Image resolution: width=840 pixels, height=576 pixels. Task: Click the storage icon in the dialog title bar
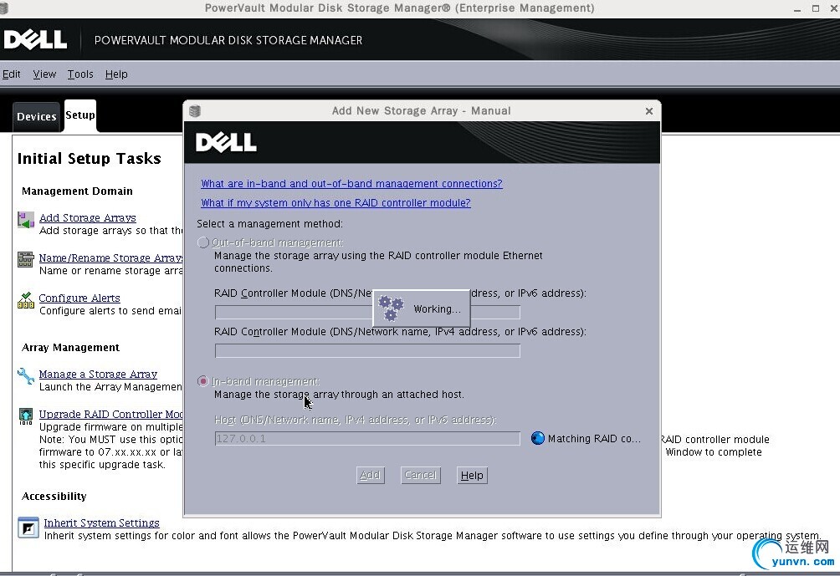click(195, 111)
